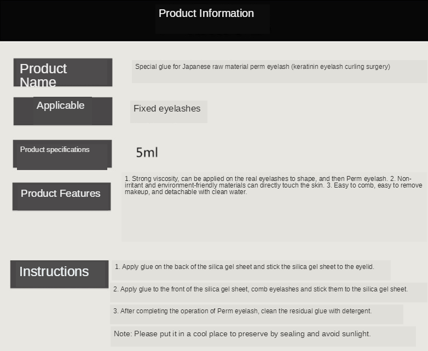This screenshot has height=351, width=428.
Task: Click instruction step 1 about the eyelid
Action: (x=244, y=267)
